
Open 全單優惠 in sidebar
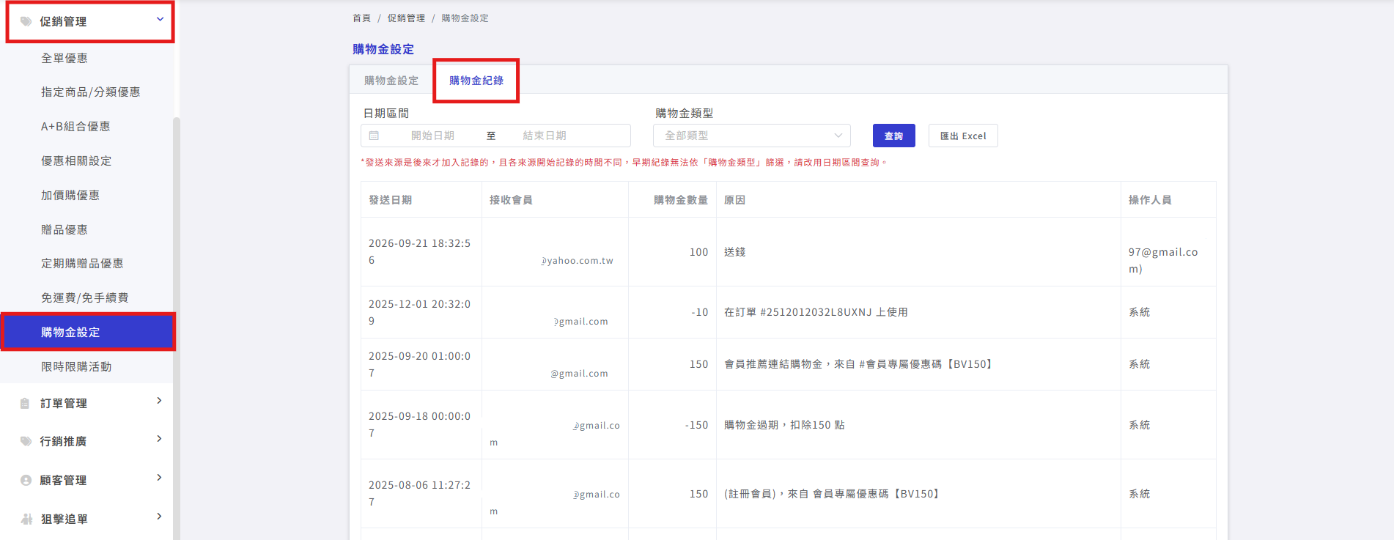(x=64, y=58)
